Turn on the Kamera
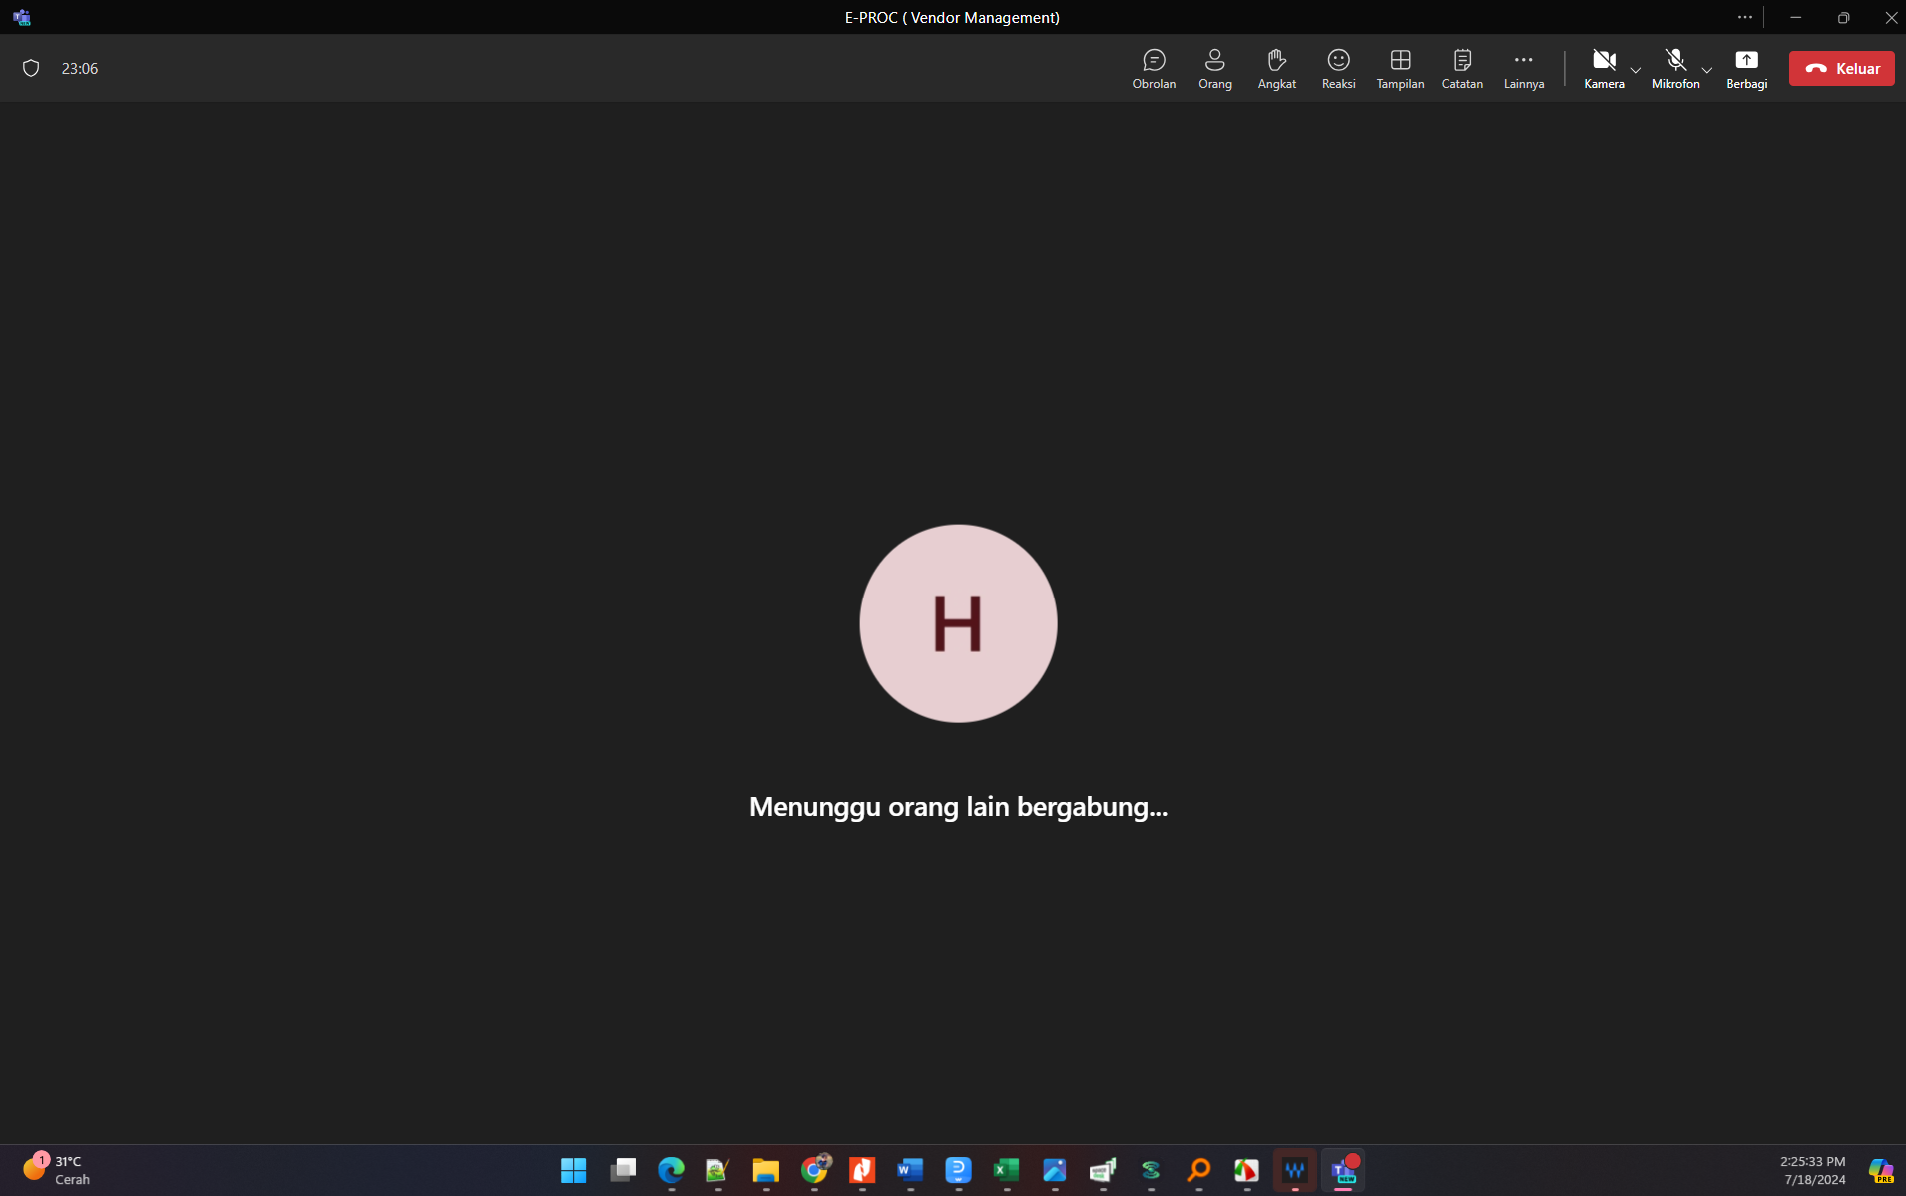 click(x=1604, y=66)
